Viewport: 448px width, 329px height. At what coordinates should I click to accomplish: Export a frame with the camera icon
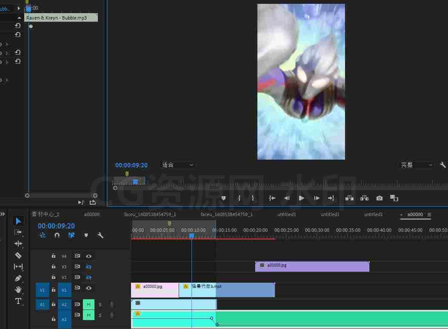pos(380,198)
